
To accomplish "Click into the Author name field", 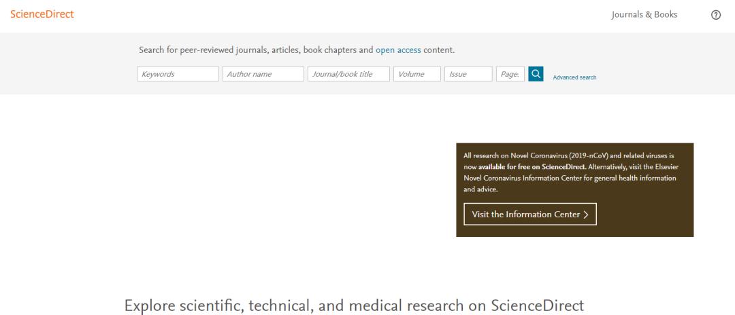I will point(263,74).
